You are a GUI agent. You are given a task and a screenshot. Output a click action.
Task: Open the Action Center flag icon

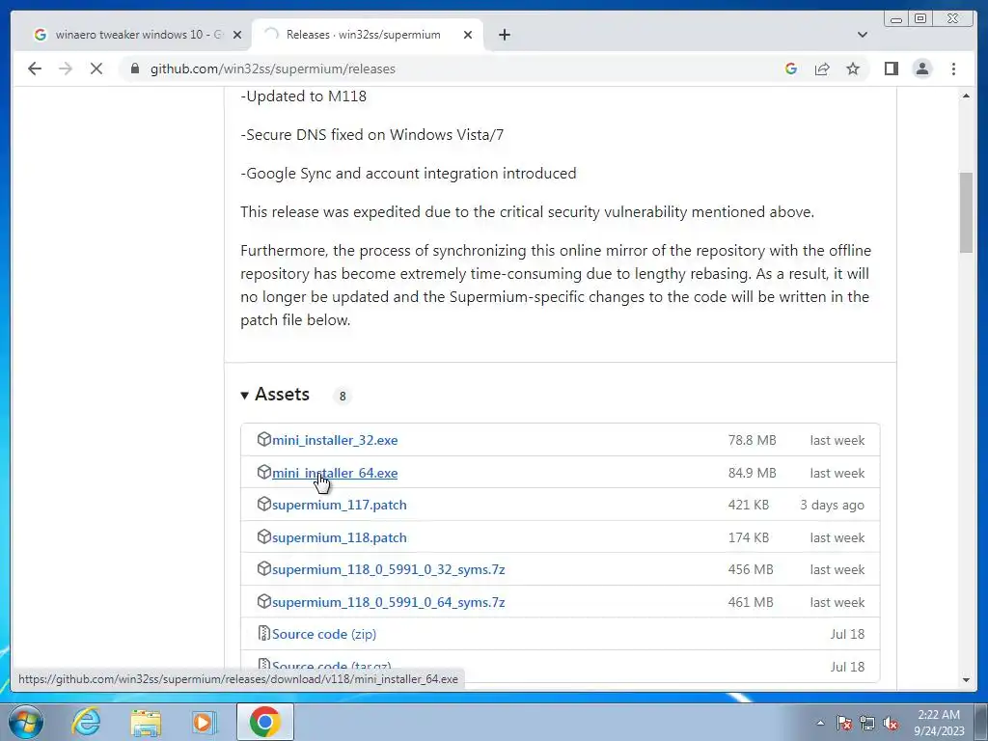coord(843,723)
